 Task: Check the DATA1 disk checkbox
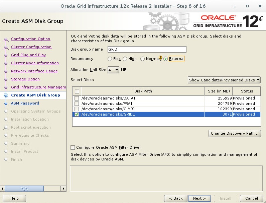click(x=77, y=98)
